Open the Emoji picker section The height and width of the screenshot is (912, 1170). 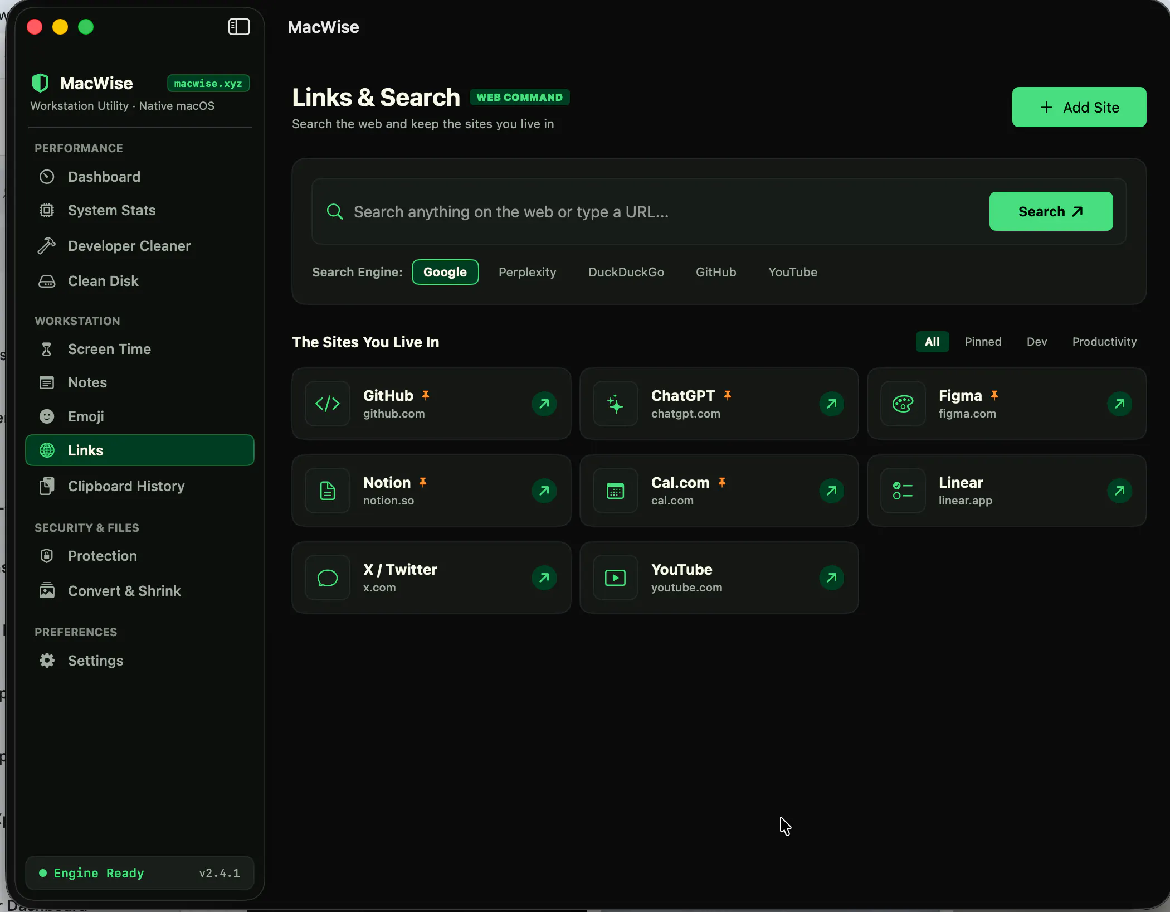click(x=140, y=416)
